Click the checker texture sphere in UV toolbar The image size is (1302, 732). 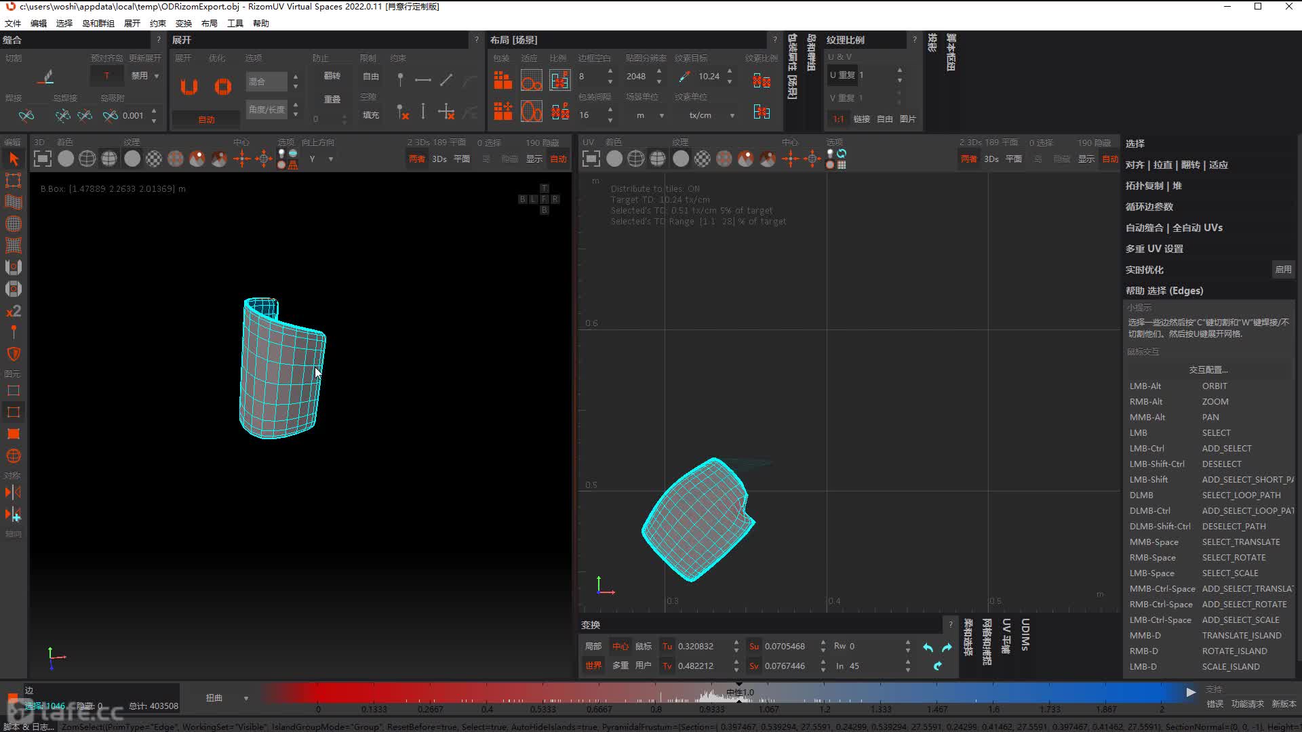tap(703, 159)
